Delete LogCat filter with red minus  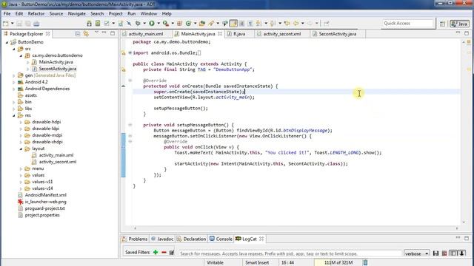click(164, 252)
